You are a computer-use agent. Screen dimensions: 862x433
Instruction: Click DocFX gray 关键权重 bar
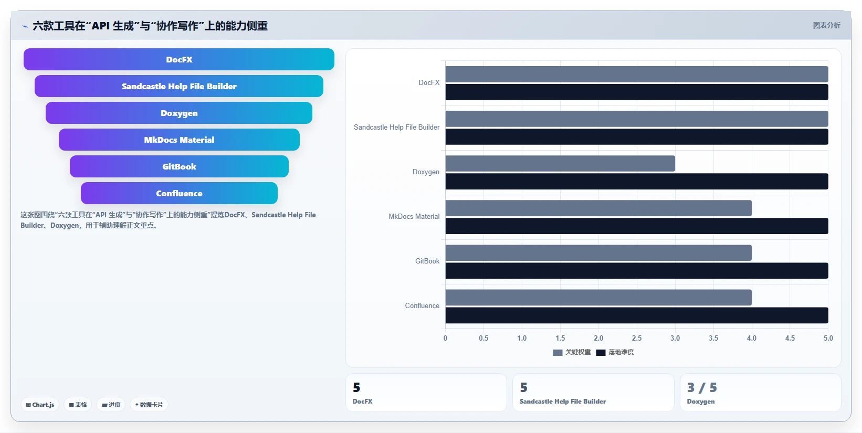(637, 74)
